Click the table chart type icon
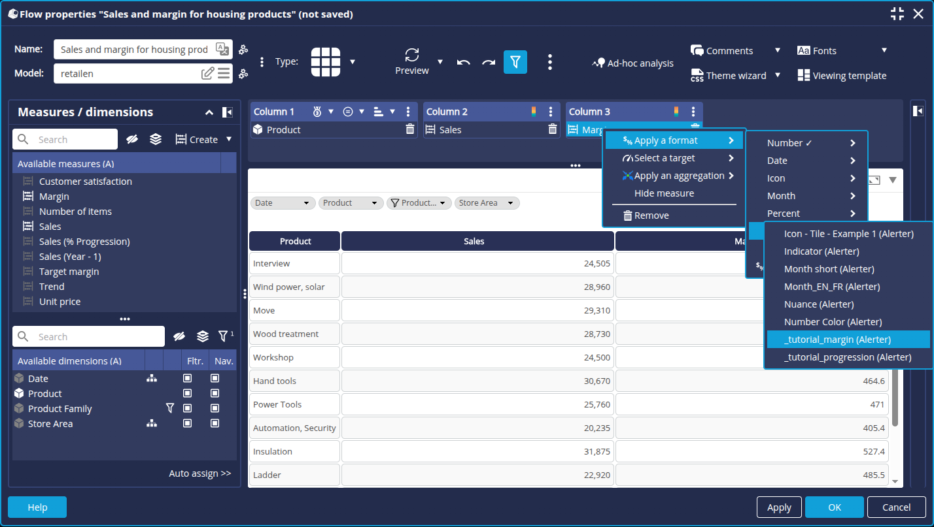The image size is (934, 527). (x=325, y=62)
